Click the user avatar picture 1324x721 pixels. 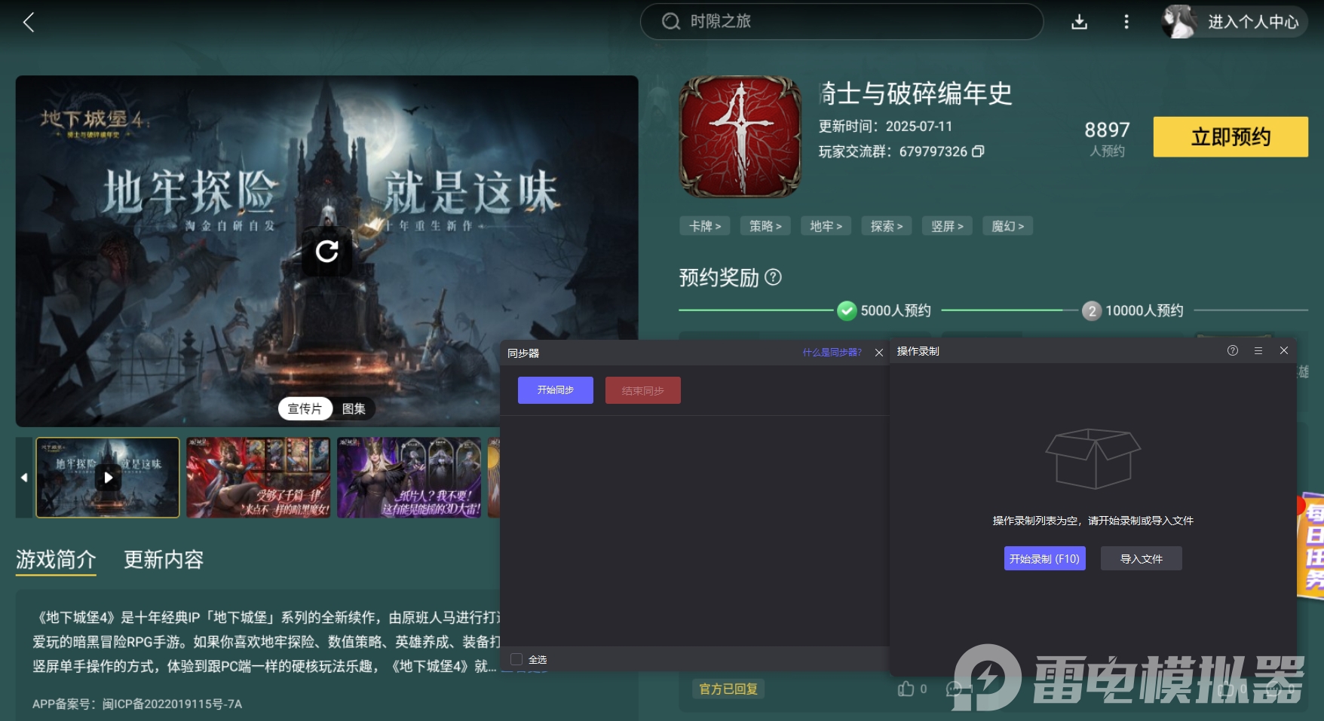1180,22
